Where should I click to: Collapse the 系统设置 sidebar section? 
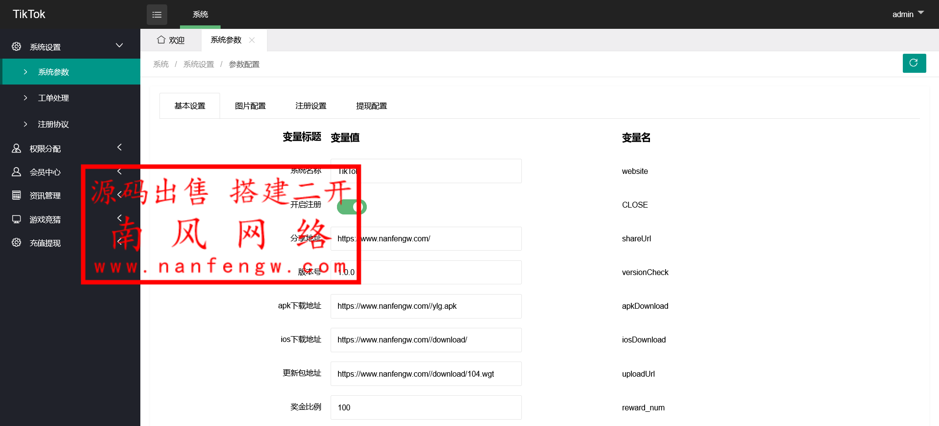[119, 46]
